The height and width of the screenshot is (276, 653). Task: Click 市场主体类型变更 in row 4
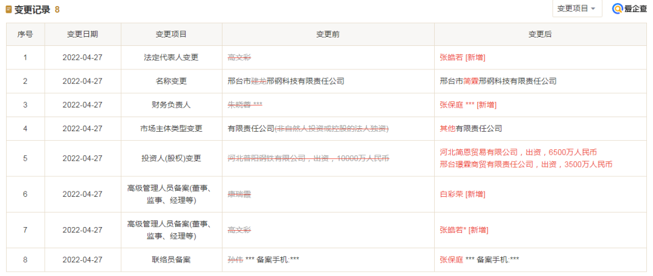click(x=171, y=129)
